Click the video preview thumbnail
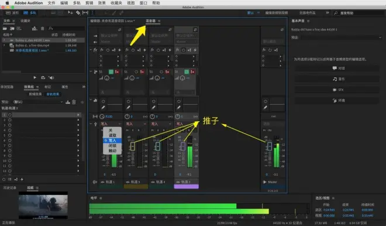Screen dimensions: 386x226 point(43,206)
